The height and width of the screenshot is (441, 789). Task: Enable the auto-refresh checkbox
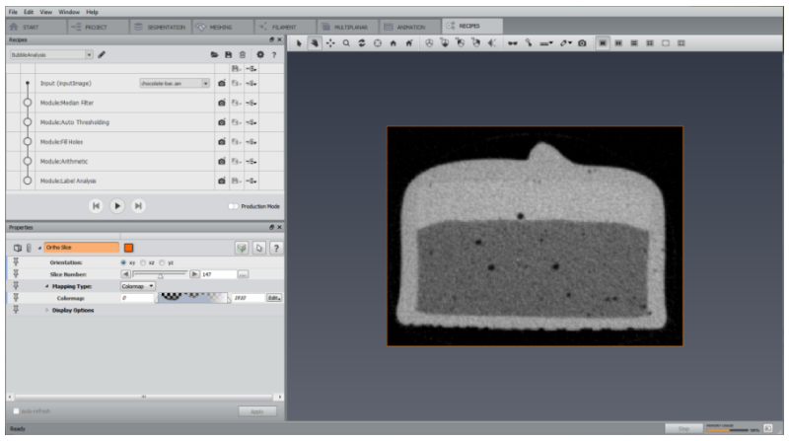[16, 411]
